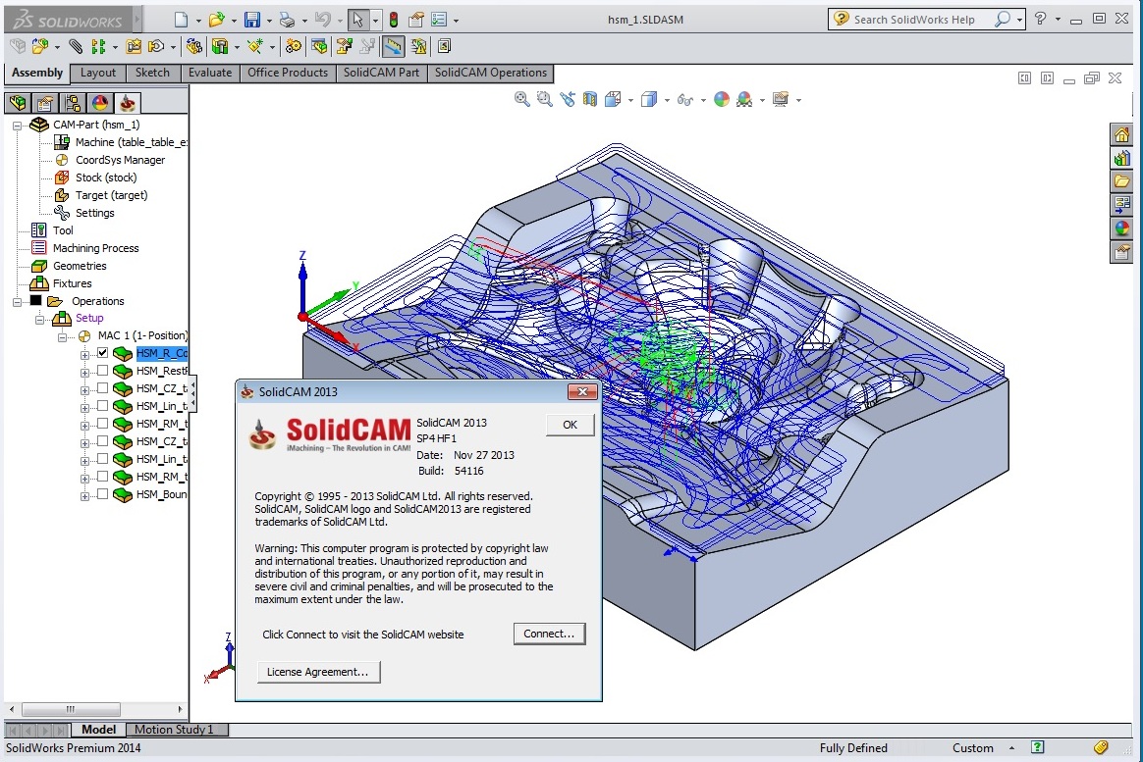Open the SolidCAM Part tab
Image resolution: width=1143 pixels, height=762 pixels.
pyautogui.click(x=381, y=73)
